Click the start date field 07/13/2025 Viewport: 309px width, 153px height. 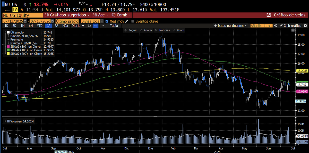13,21
